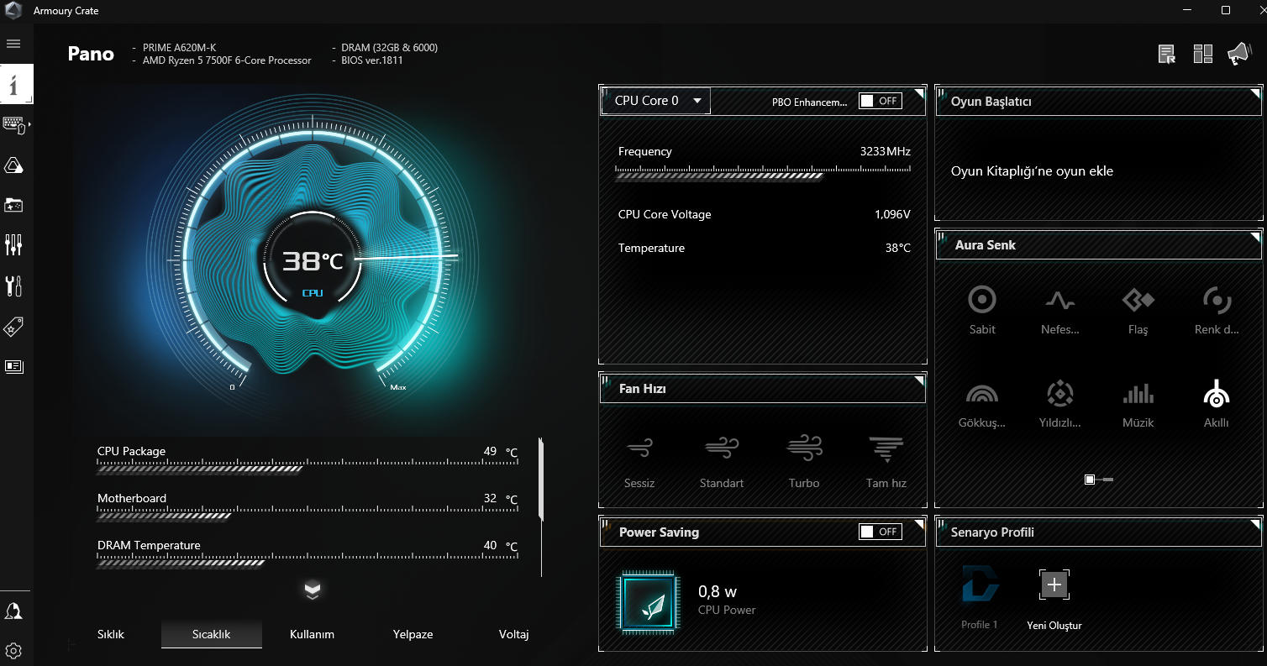Click the Oyun Başlatıcı panel corner triangle

click(x=1255, y=92)
